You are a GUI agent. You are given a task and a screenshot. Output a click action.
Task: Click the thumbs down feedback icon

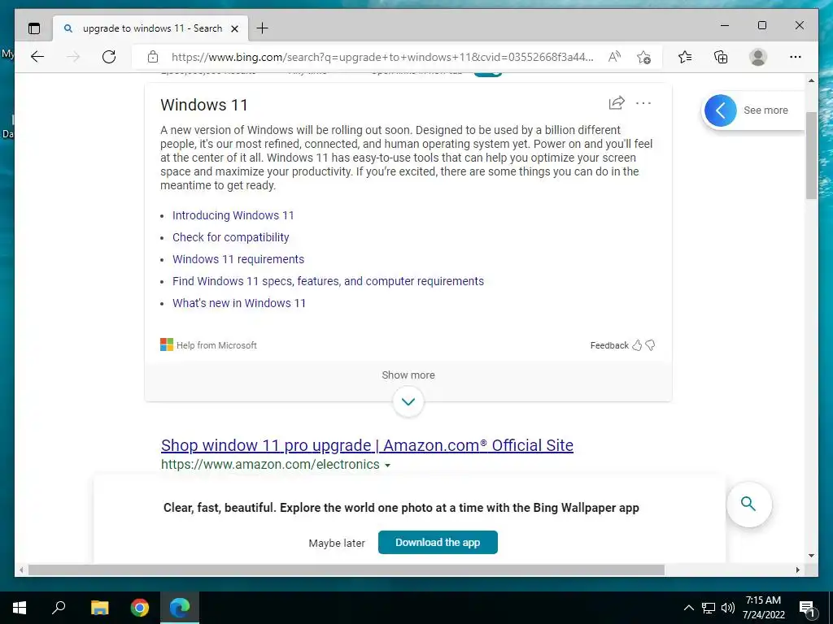[650, 345]
